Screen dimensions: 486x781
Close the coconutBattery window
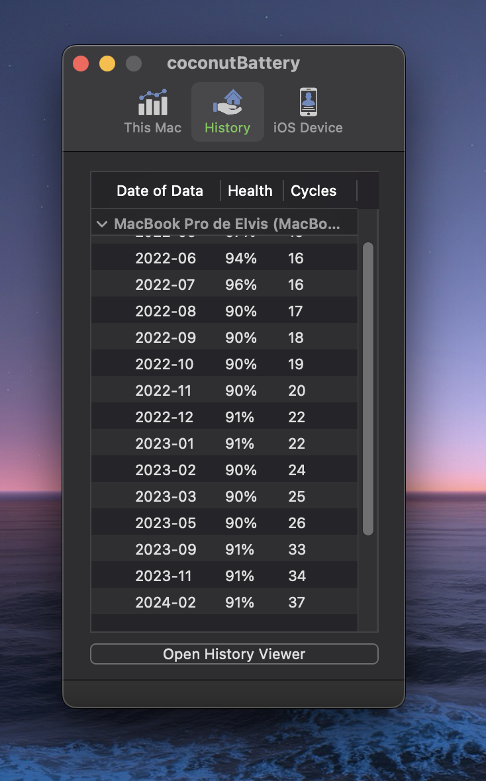pyautogui.click(x=81, y=64)
